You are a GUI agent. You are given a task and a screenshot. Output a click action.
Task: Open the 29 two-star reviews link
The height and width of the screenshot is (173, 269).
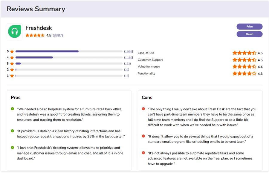tap(127, 70)
